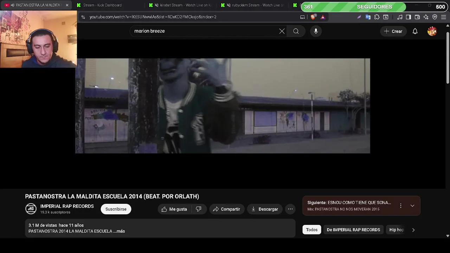Click the Compartir share button
The width and height of the screenshot is (450, 253).
(227, 209)
